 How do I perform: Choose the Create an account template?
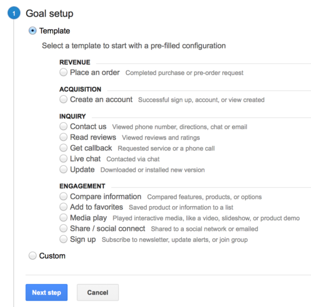coord(63,99)
